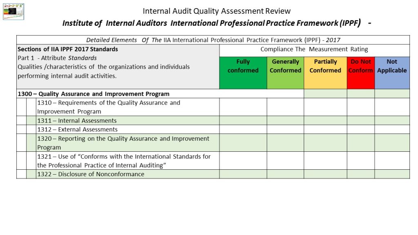Select the green "Fully conformed" header cell

tap(243, 73)
